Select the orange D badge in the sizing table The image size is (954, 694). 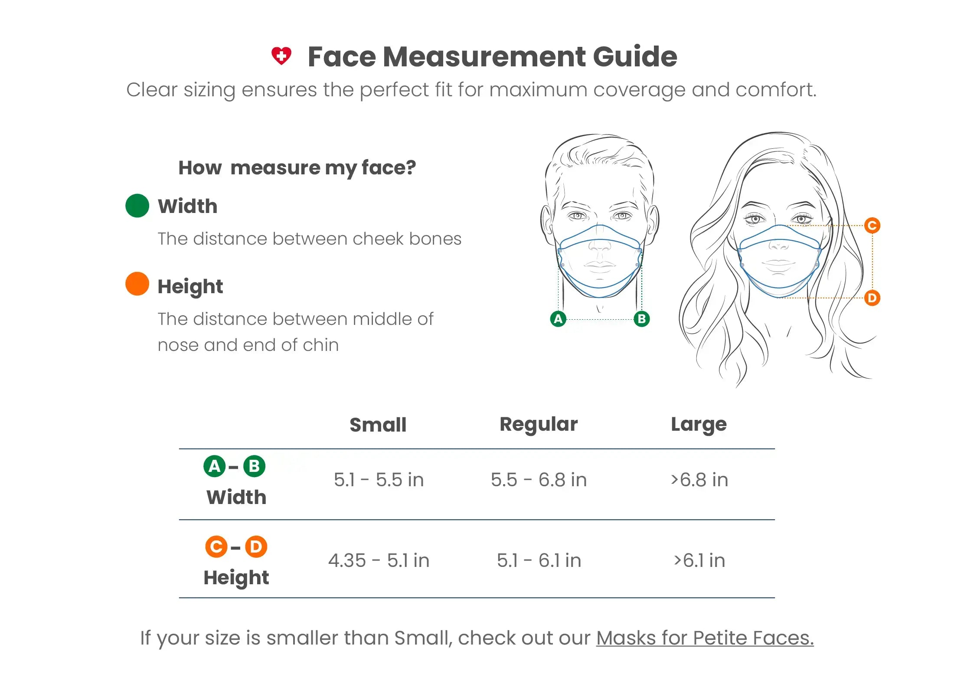(x=256, y=547)
